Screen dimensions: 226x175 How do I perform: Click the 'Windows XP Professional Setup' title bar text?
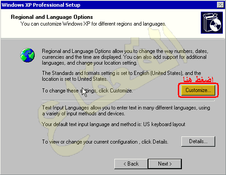coord(41,5)
